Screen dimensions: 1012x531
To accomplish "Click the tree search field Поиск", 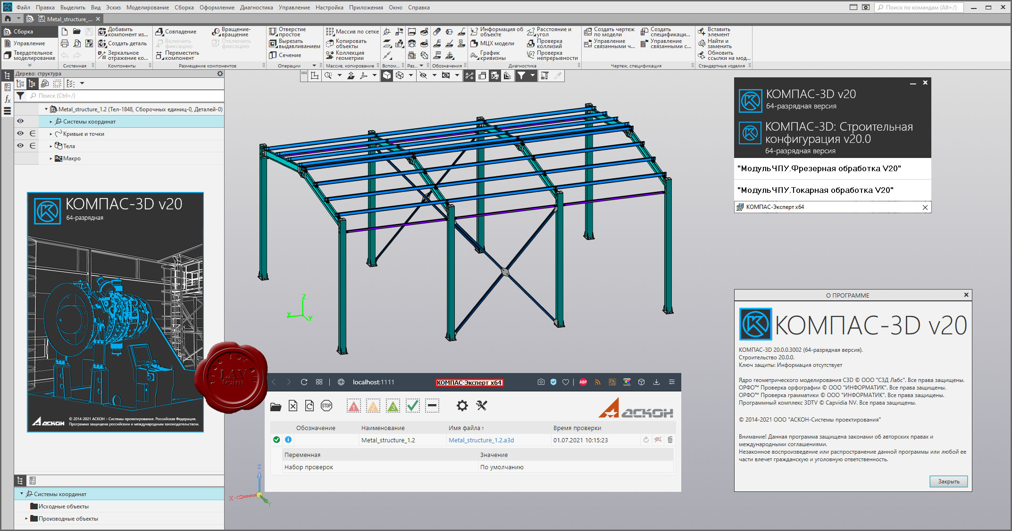I will pyautogui.click(x=125, y=96).
